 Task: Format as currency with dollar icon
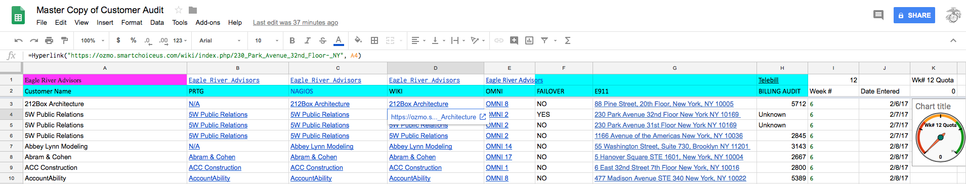click(x=118, y=40)
